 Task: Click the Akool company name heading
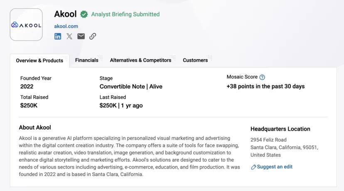65,14
